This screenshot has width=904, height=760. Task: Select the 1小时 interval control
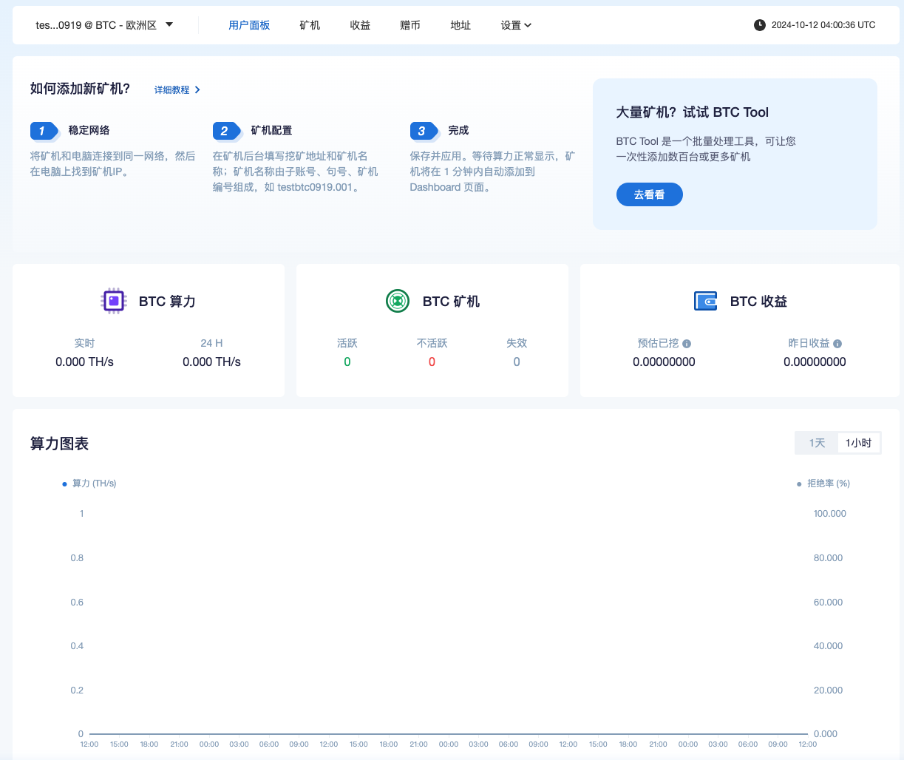click(859, 442)
